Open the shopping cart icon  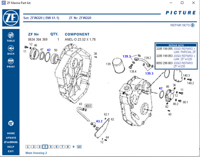11,123
